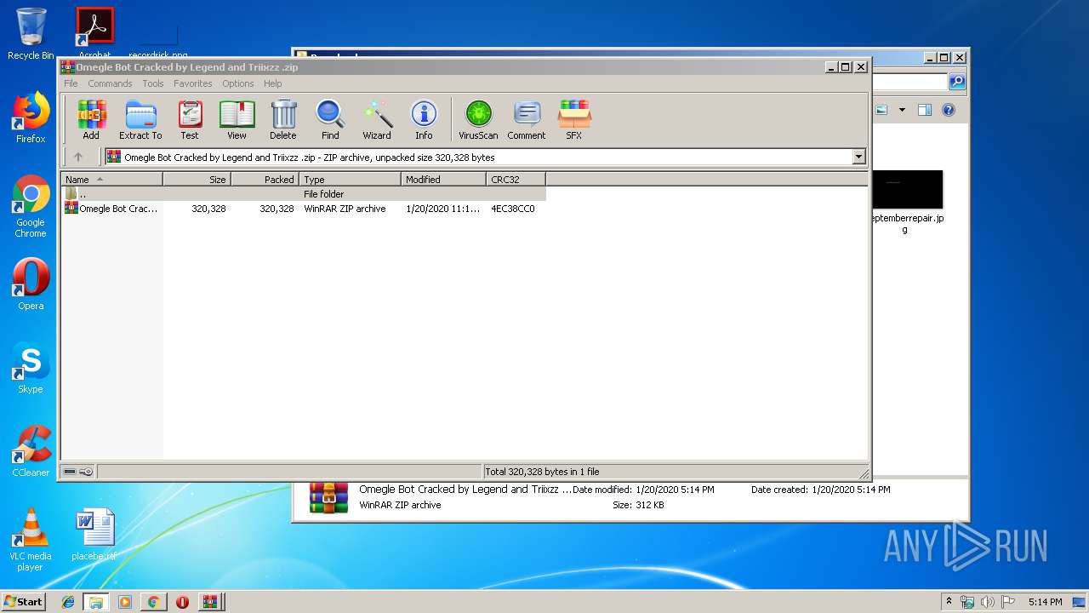Show archive Info

tap(424, 120)
